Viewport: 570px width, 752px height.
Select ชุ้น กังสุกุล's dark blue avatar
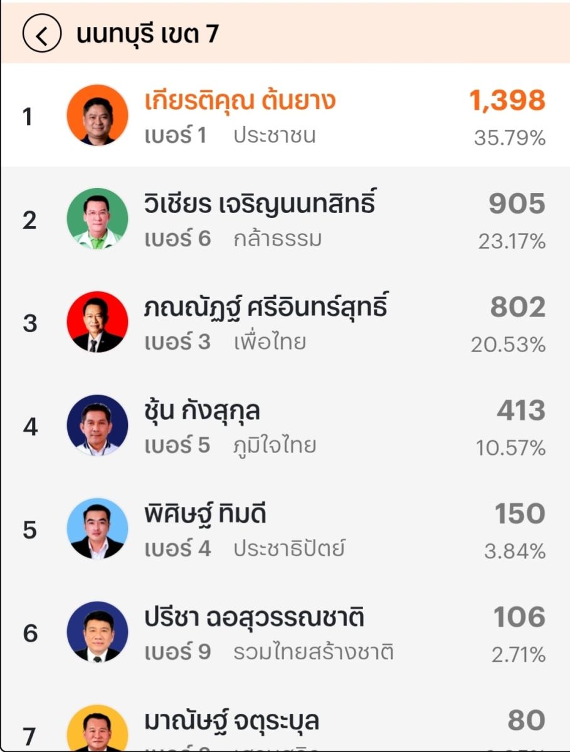[x=97, y=426]
